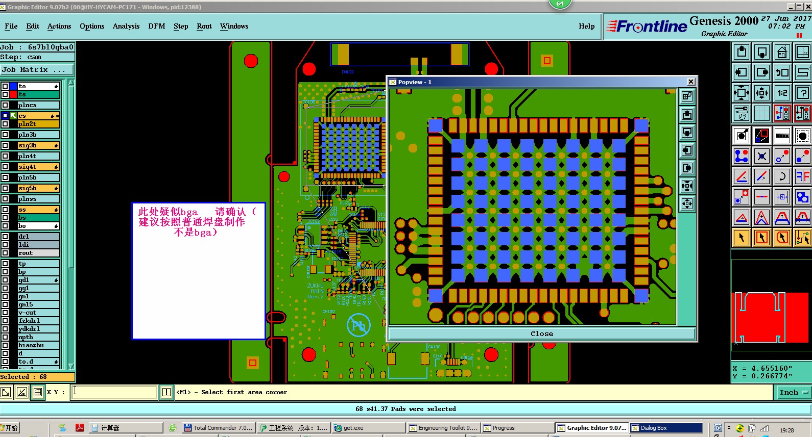The height and width of the screenshot is (437, 812).
Task: Open the Options menu
Action: tap(92, 26)
